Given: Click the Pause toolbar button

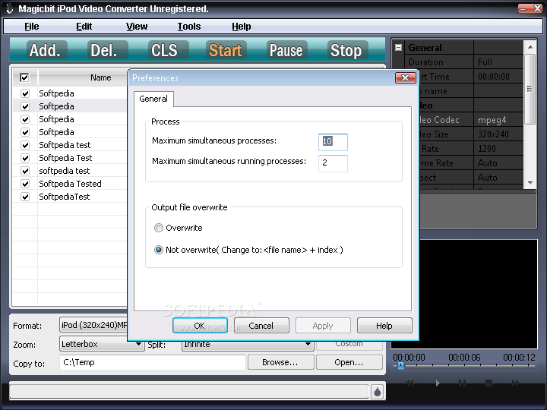Looking at the screenshot, I should [x=286, y=50].
